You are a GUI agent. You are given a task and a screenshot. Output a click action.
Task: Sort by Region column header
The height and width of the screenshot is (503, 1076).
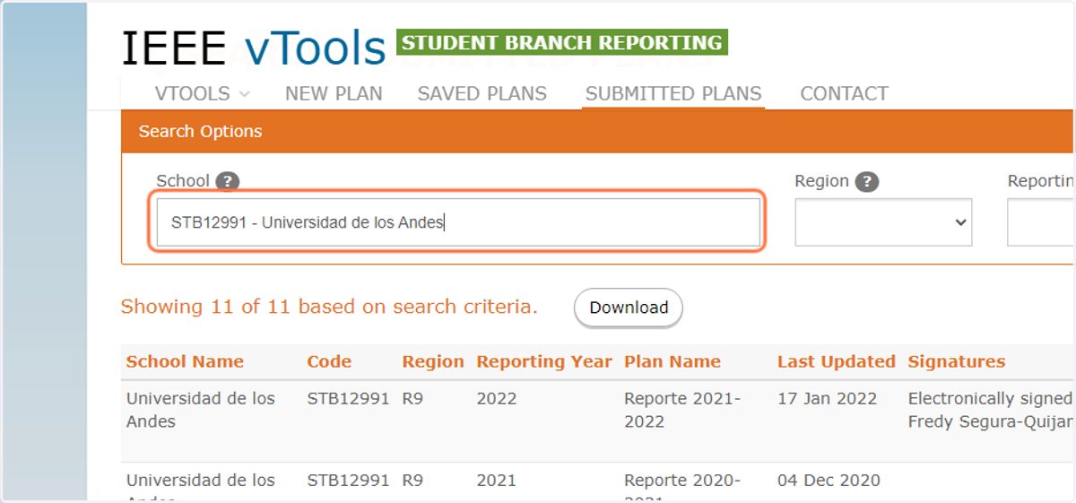(433, 361)
